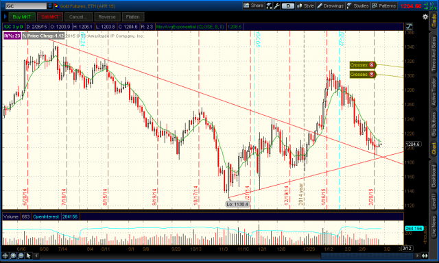
Task: Click the 3/12 date tag
Action: click(x=407, y=248)
